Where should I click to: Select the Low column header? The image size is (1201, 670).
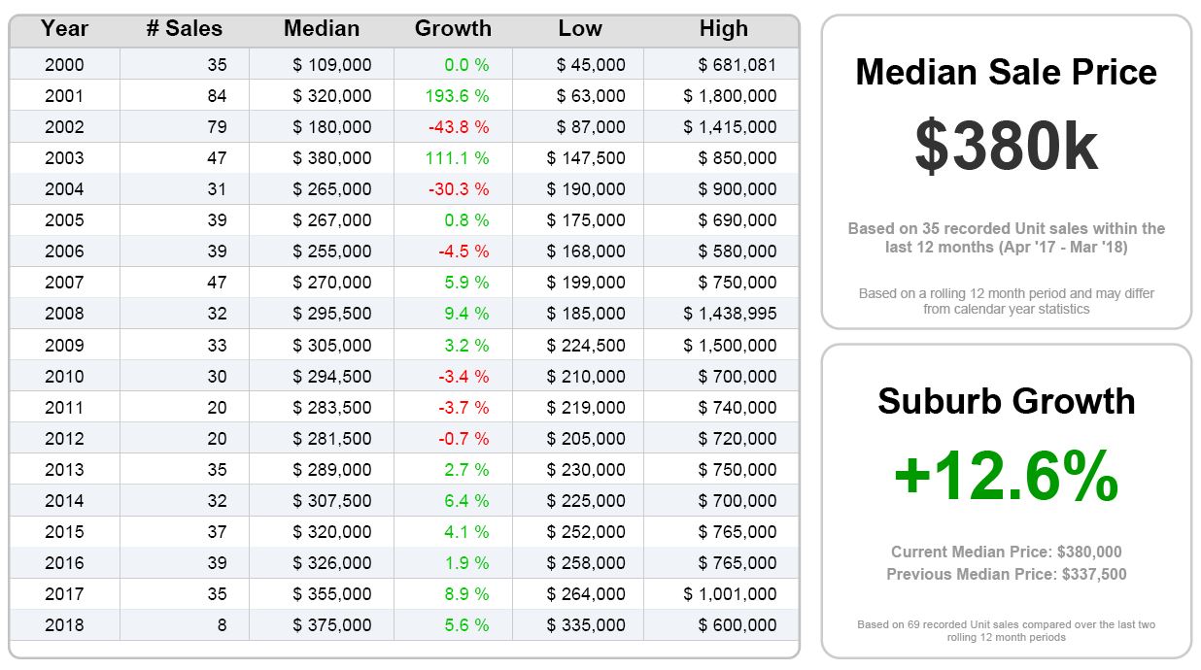point(580,29)
